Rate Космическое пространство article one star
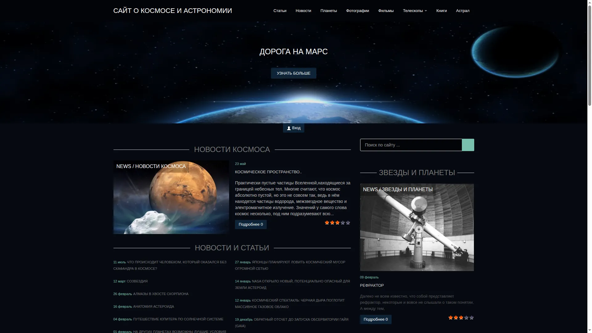 coord(327,223)
